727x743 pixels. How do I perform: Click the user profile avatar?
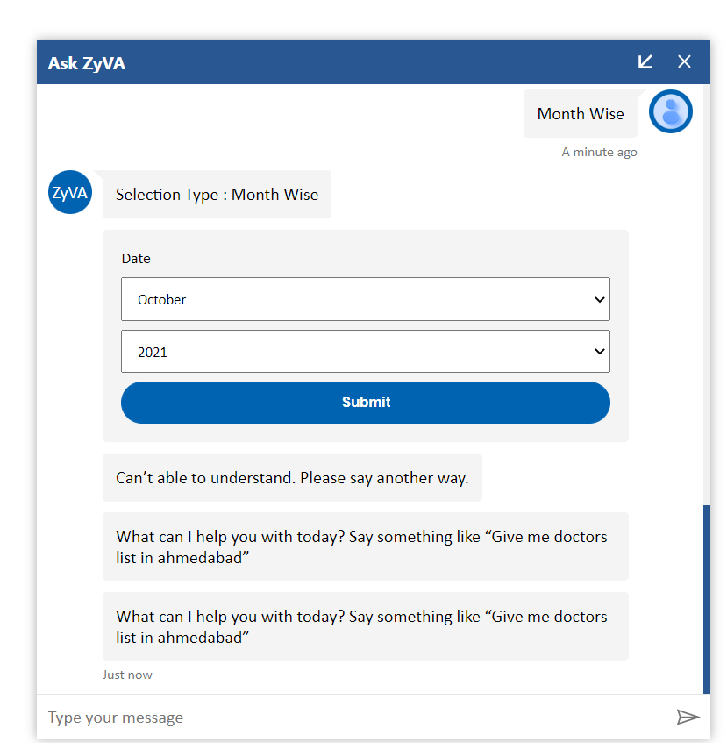click(x=671, y=111)
